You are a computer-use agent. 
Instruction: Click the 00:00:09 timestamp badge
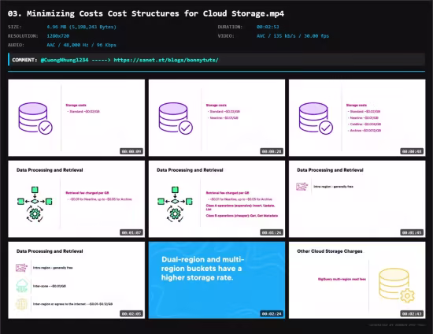point(131,151)
